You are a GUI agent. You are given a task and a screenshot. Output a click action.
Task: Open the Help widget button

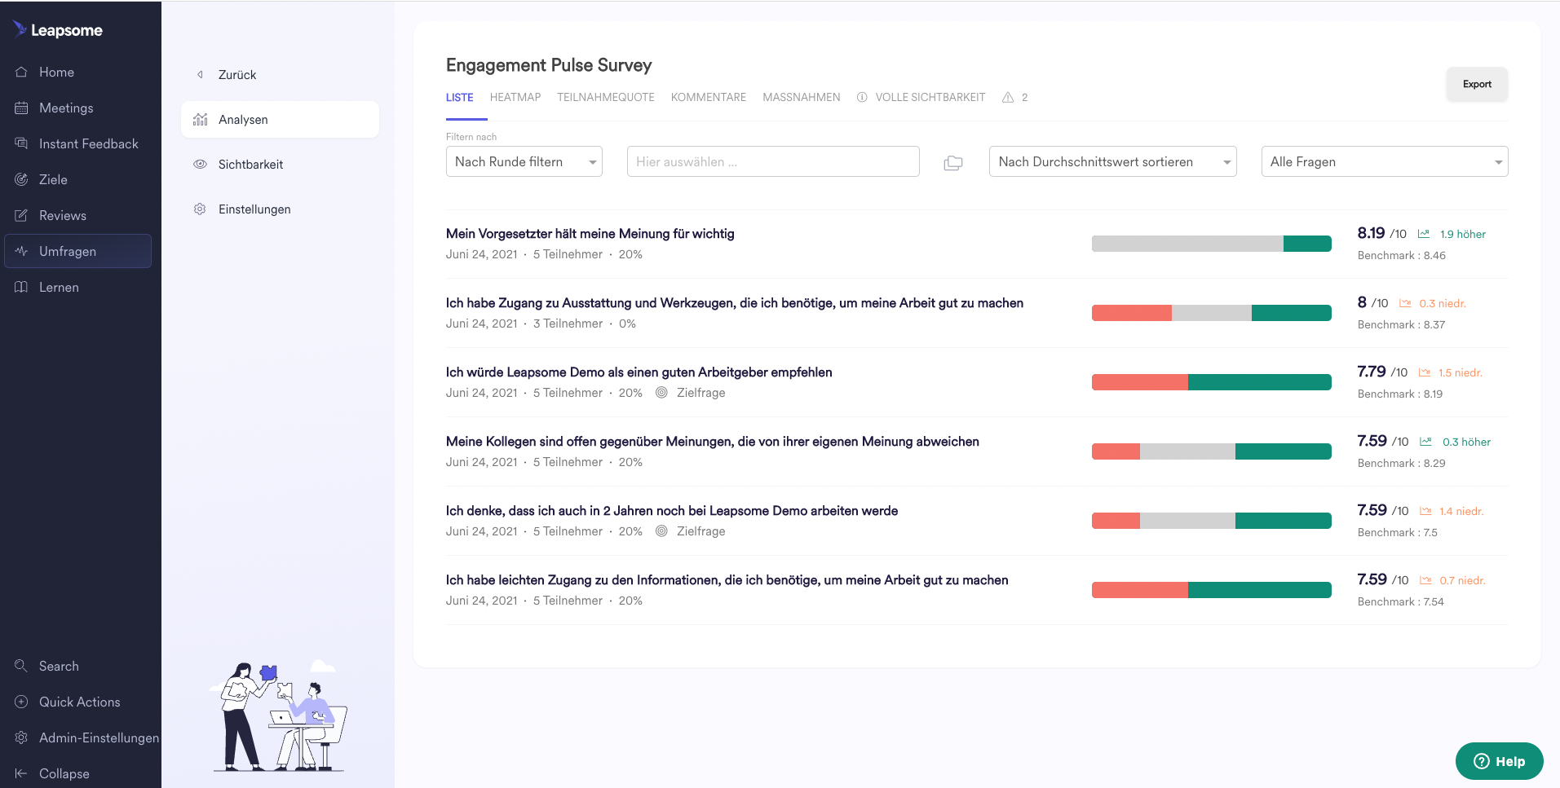(1499, 761)
